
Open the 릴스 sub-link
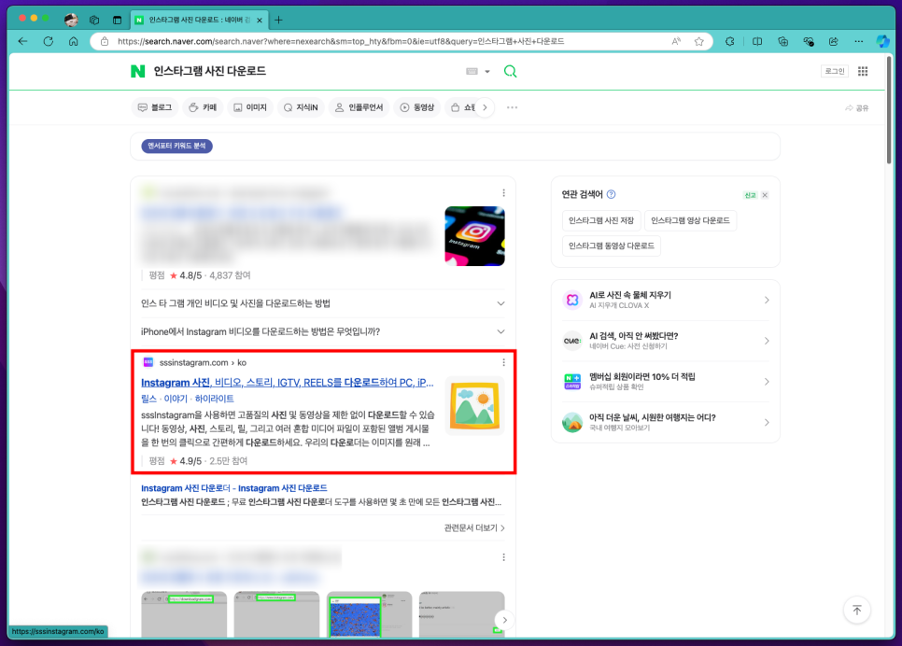149,399
